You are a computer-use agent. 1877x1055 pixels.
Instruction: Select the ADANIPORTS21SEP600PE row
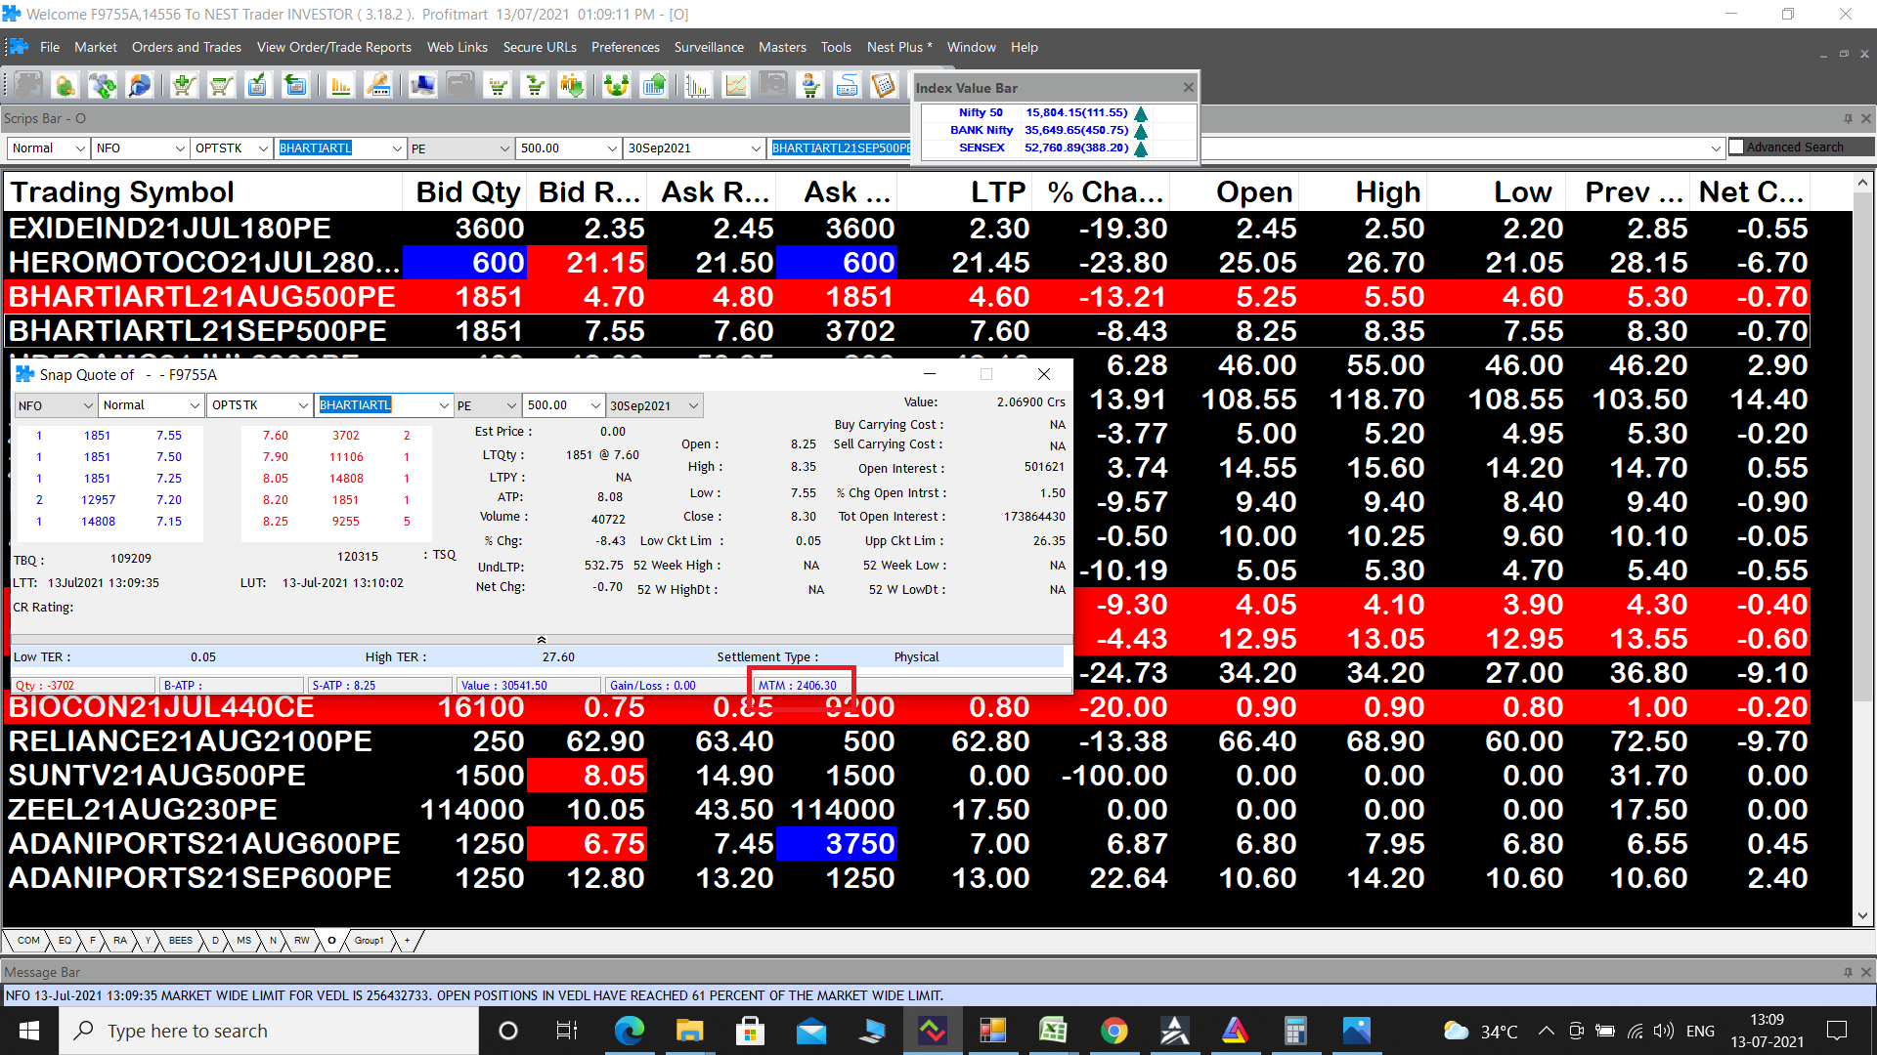907,878
